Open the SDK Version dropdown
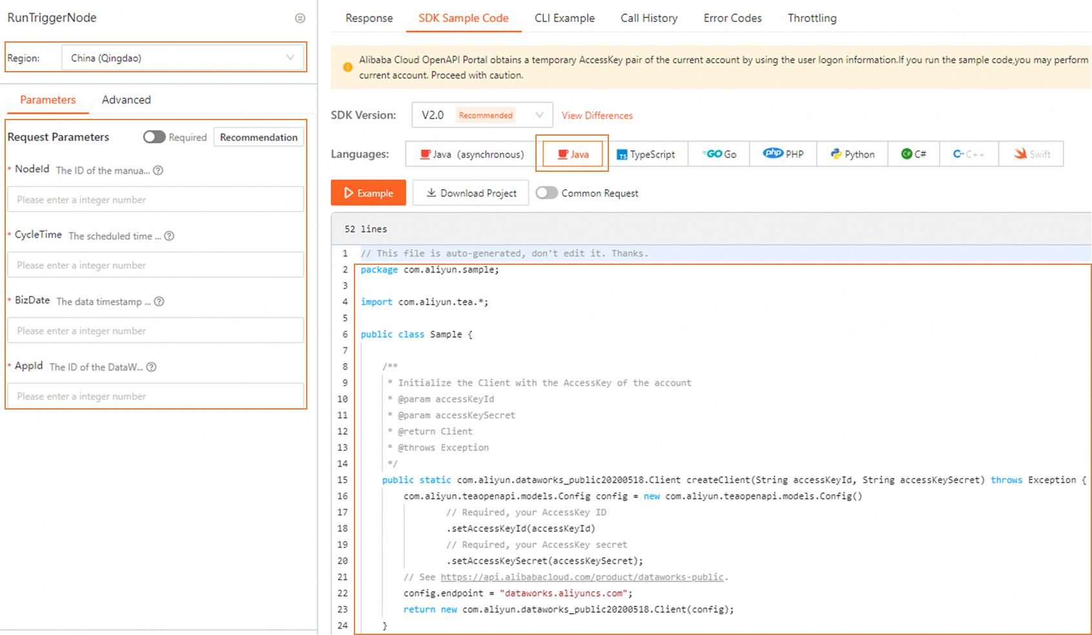 pyautogui.click(x=482, y=114)
